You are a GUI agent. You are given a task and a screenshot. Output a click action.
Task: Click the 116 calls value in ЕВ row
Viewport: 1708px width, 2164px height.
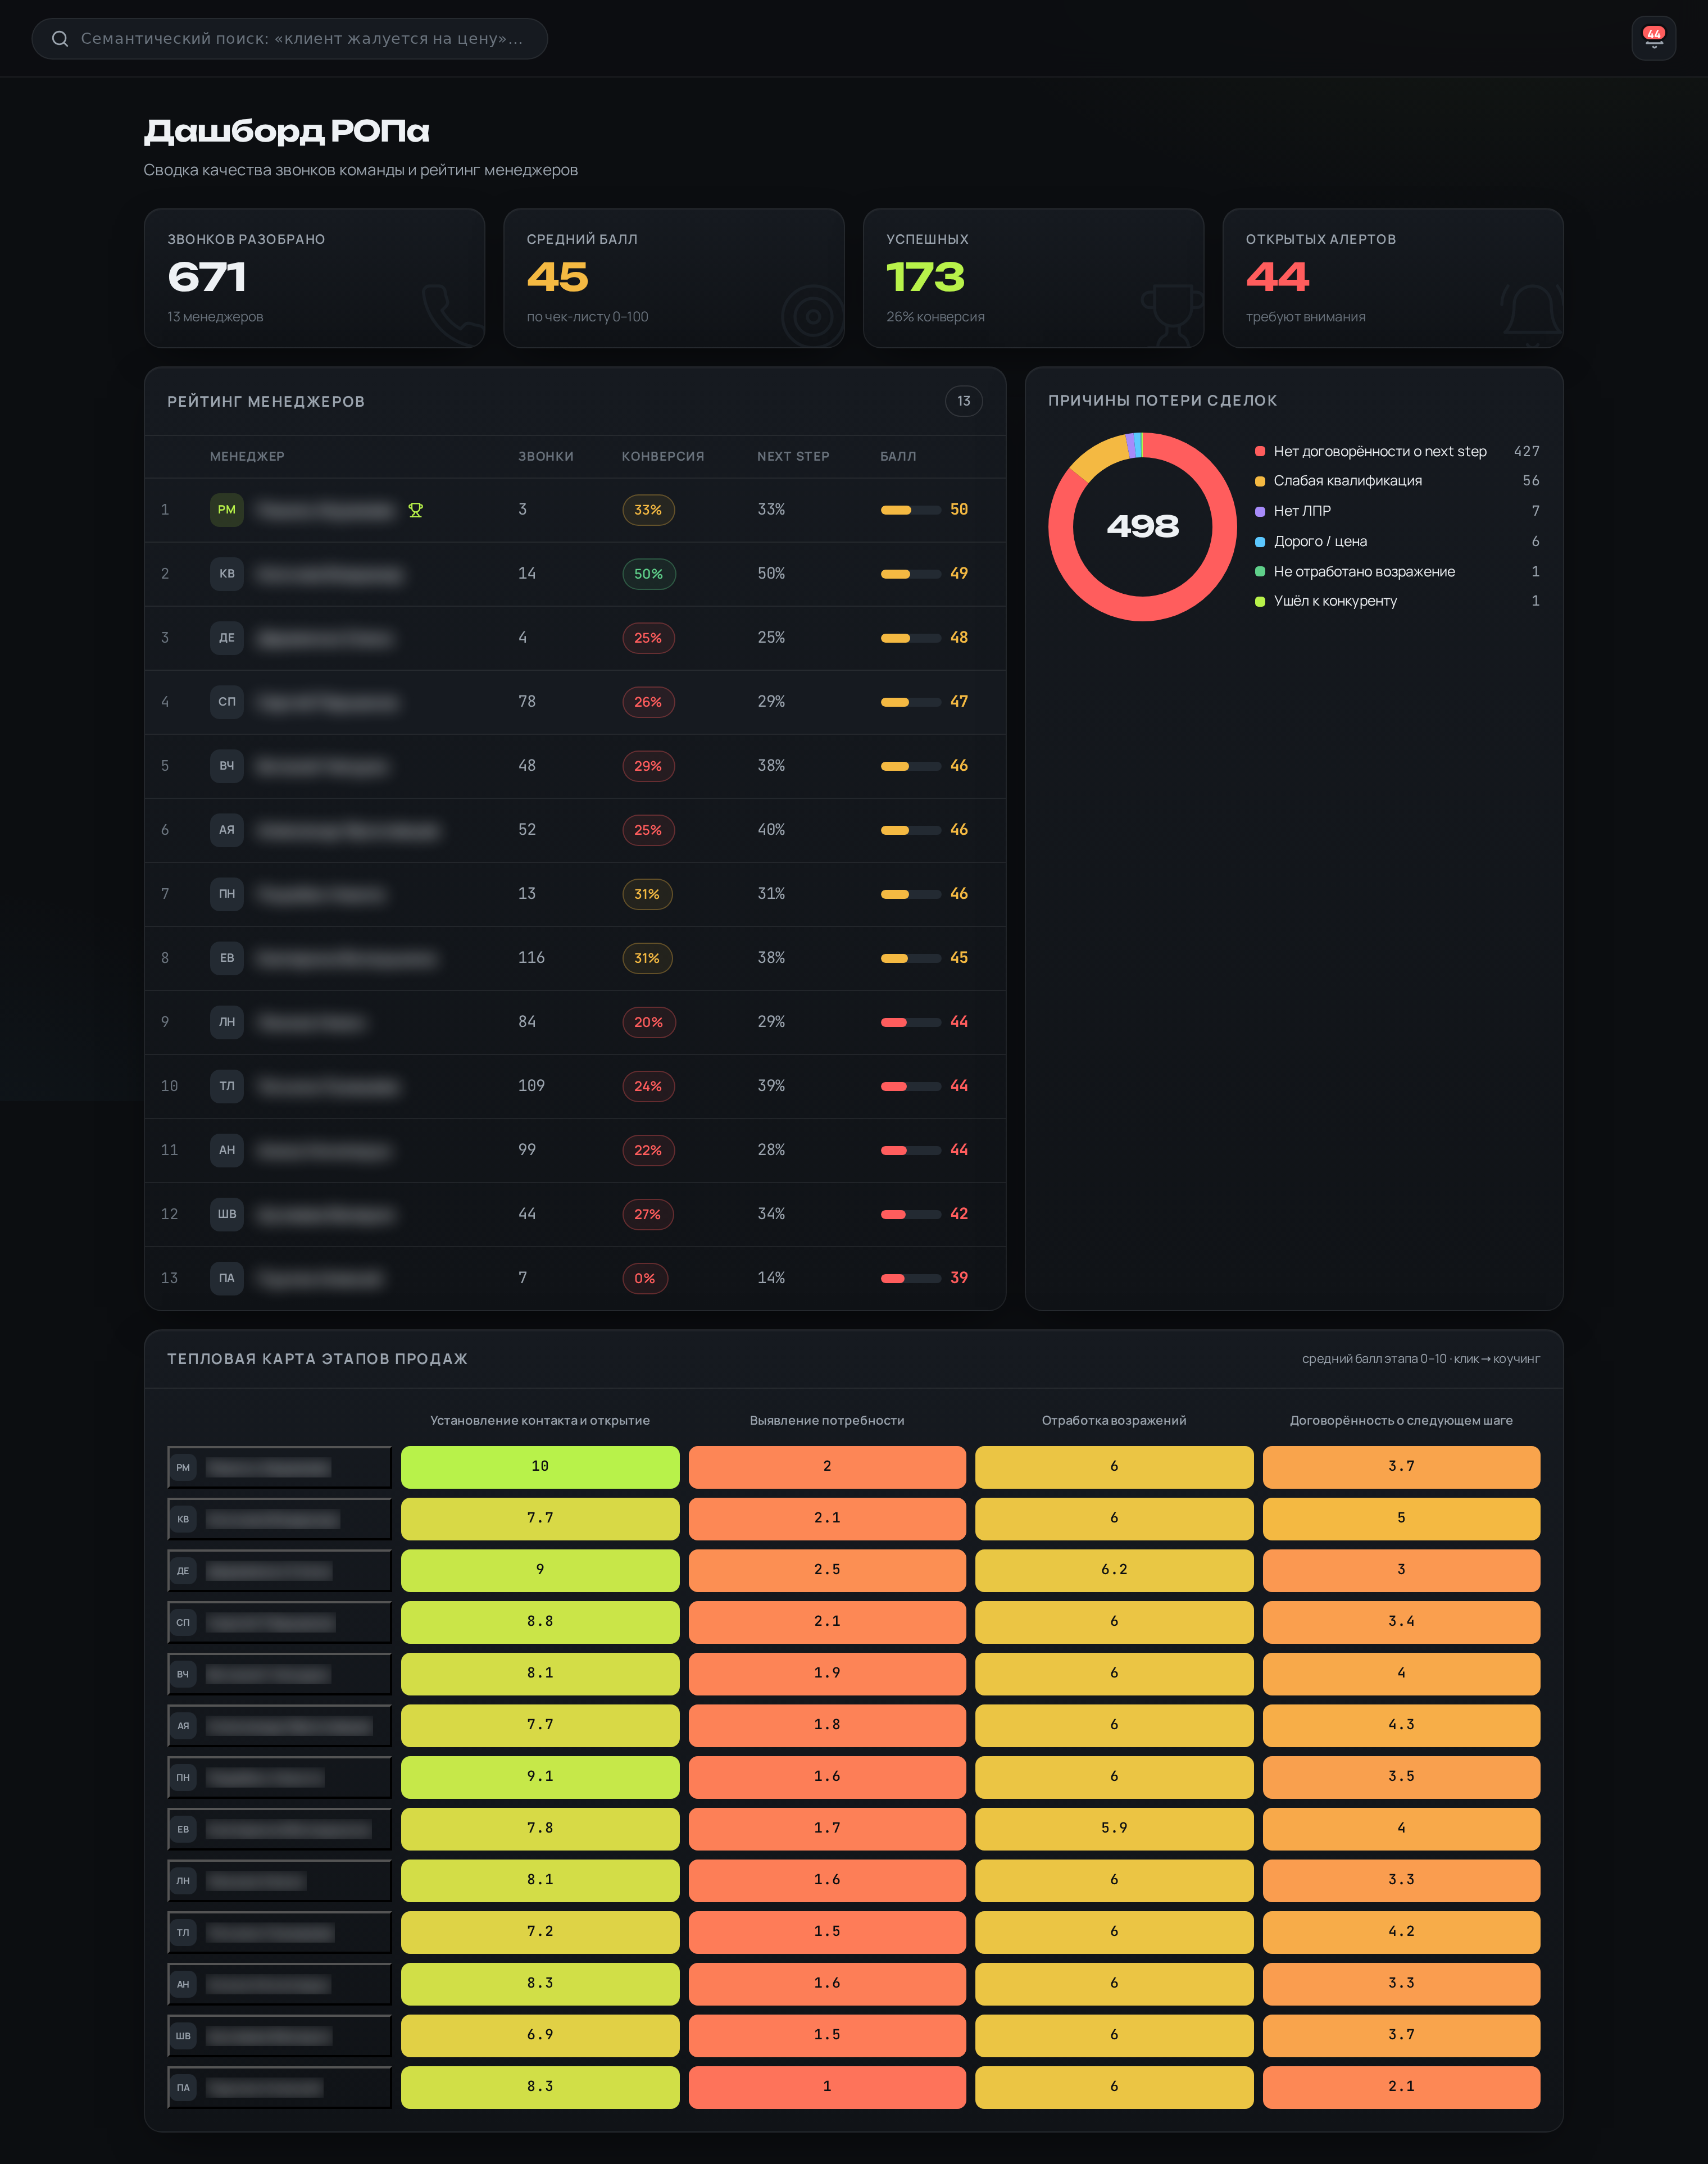[531, 958]
